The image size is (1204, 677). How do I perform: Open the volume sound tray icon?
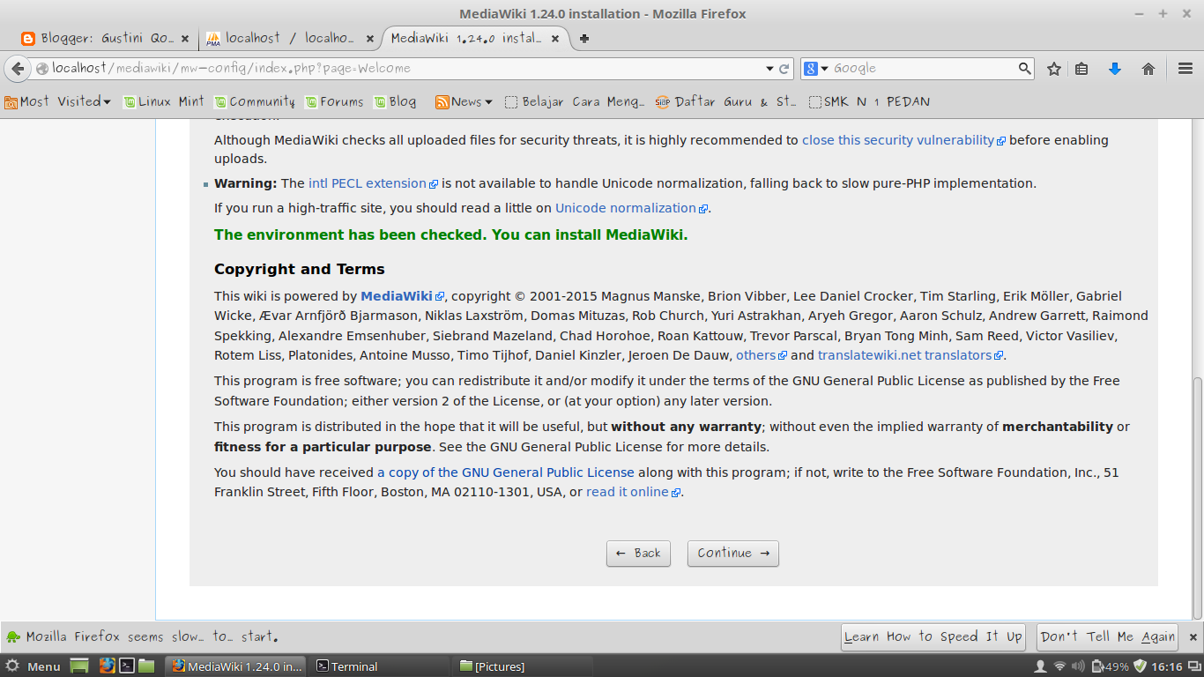[1079, 666]
